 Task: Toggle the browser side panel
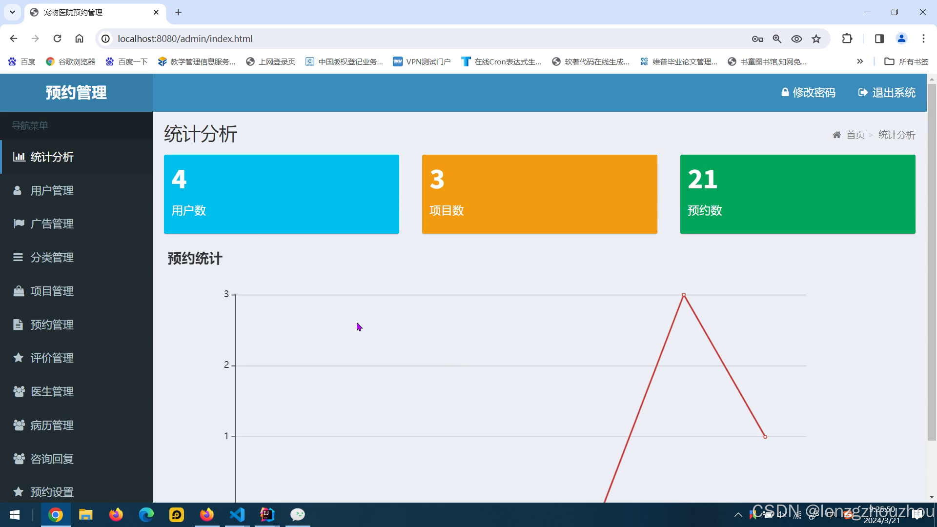[x=879, y=39]
